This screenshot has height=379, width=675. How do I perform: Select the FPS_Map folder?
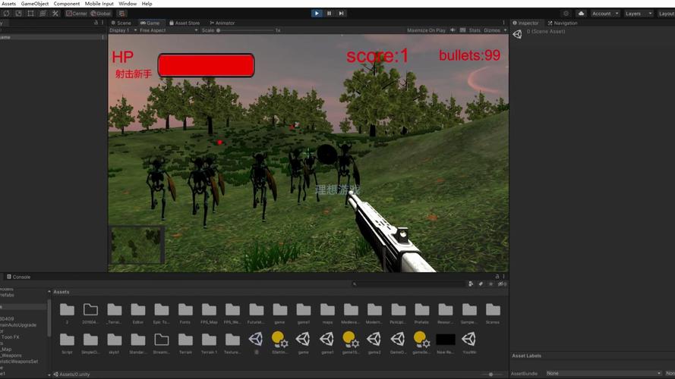click(209, 313)
